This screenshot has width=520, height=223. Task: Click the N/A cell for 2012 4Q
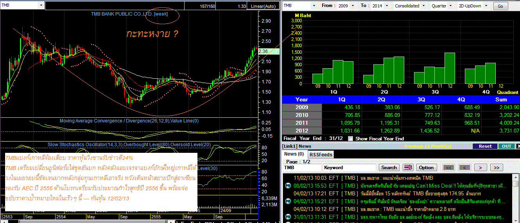coord(461,131)
